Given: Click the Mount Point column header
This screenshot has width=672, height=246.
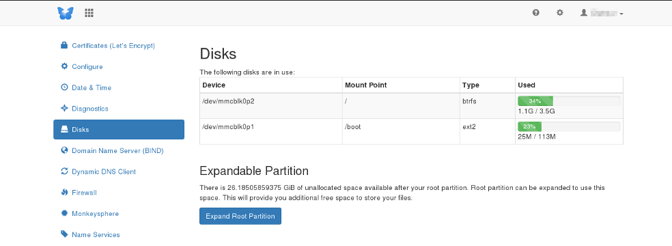Looking at the screenshot, I should [365, 85].
